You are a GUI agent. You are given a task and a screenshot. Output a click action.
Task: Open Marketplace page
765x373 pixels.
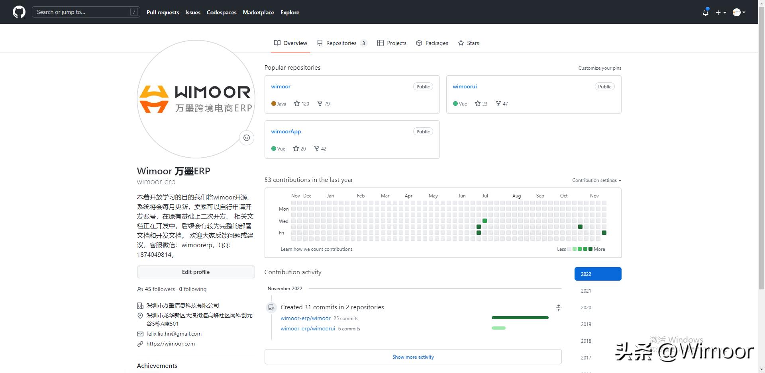[258, 12]
